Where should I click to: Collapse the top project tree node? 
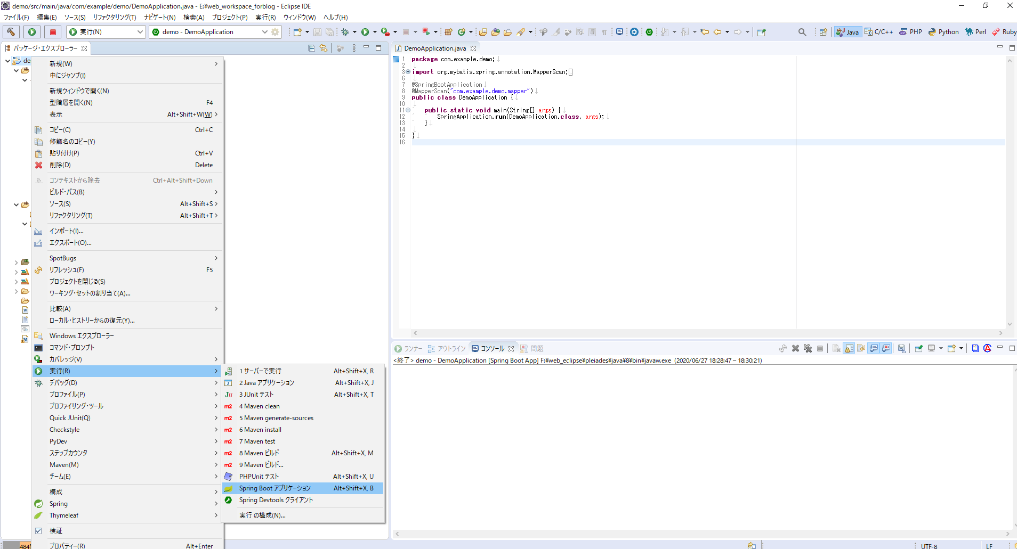[7, 61]
